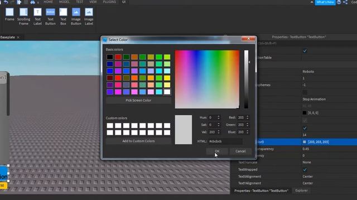Adjust Green with stepper arrows
The height and width of the screenshot is (200, 357).
point(248,124)
